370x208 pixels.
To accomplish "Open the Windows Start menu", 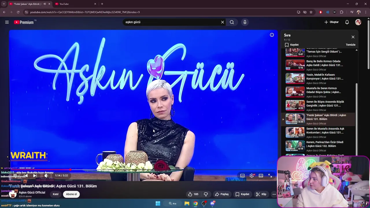I will [x=158, y=203].
